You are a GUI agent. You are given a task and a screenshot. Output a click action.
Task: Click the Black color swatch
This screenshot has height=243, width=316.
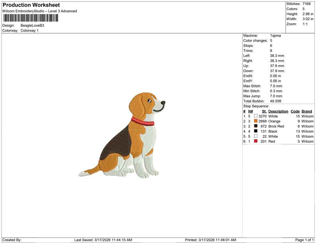256,131
